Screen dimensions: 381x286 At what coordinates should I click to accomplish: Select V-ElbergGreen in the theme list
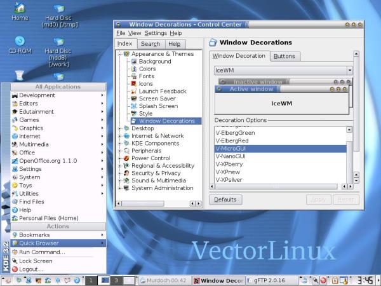click(281, 133)
